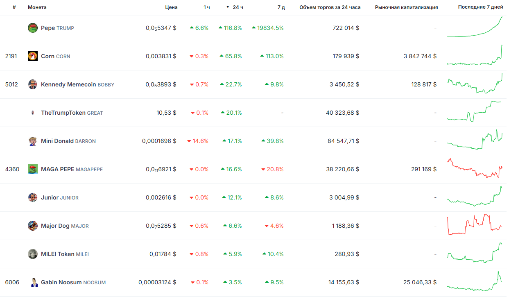Image resolution: width=509 pixels, height=297 pixels.
Task: Open Kennedy Memecoin 7-day sparkline chart
Action: (475, 83)
